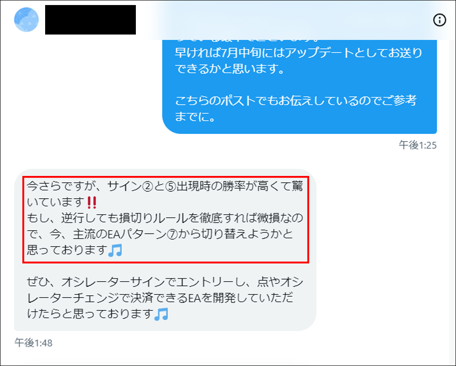Click the line starting ぜひ、オシレーターサイン

(x=165, y=282)
